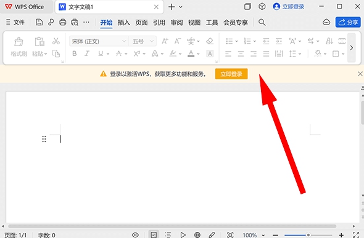Switch to the 页面 tab

(x=141, y=22)
